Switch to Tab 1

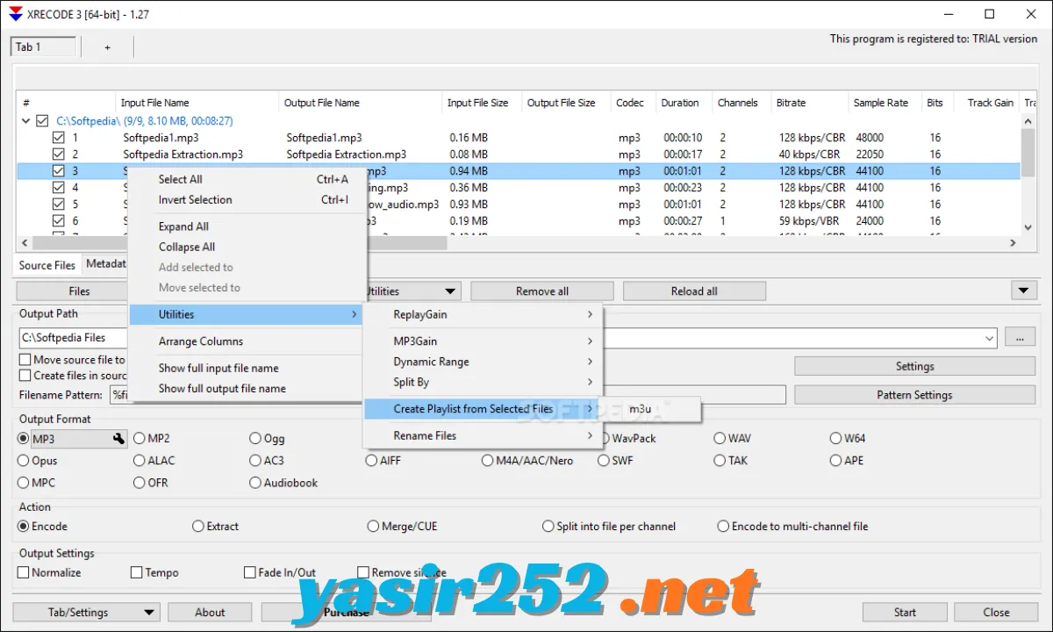[44, 47]
